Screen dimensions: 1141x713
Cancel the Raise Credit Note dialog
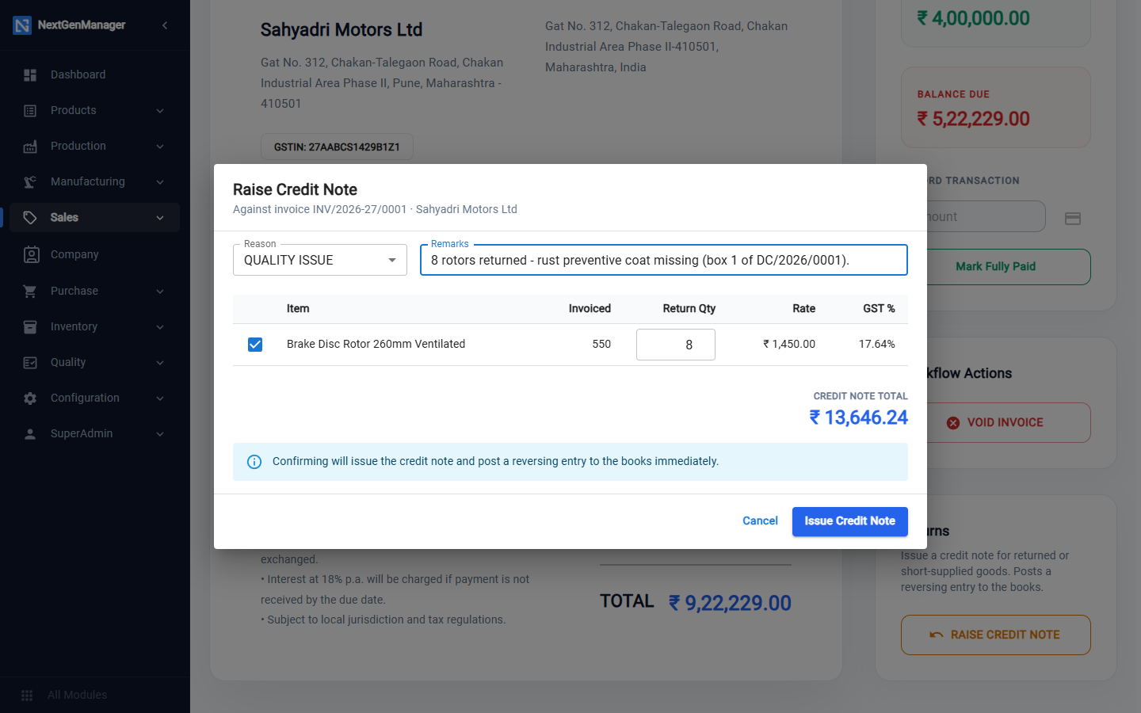tap(760, 521)
